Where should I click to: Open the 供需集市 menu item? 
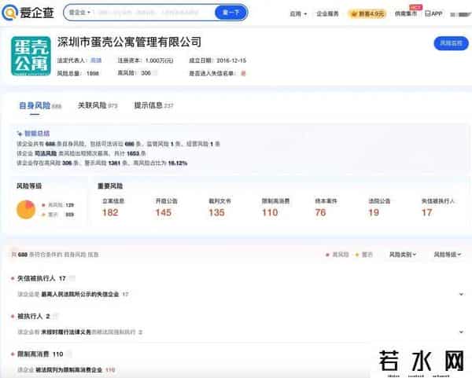406,13
